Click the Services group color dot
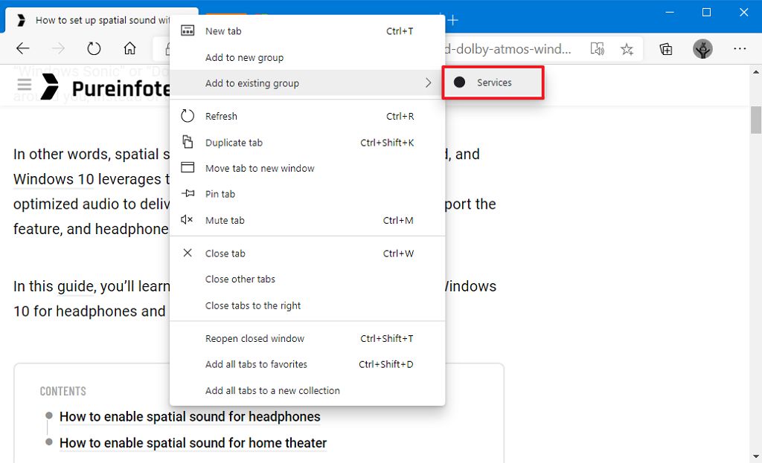Image resolution: width=762 pixels, height=463 pixels. pos(459,82)
